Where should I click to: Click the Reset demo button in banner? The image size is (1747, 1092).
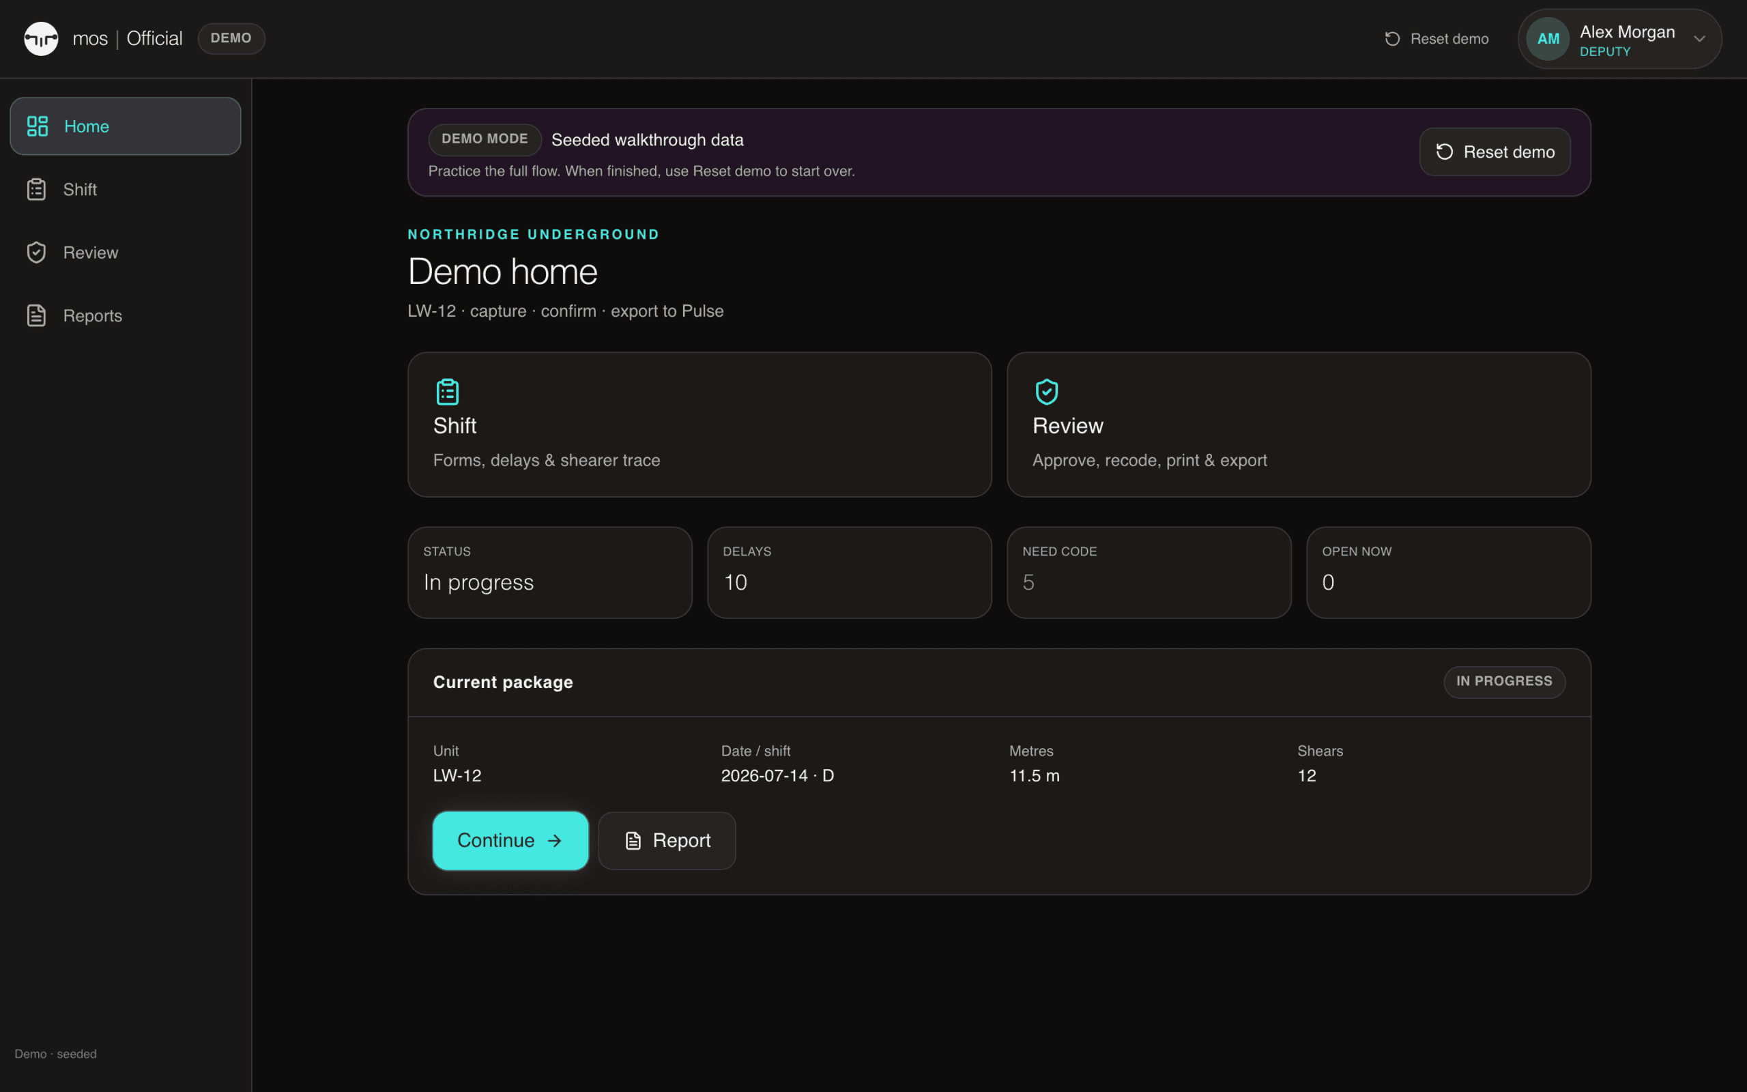coord(1495,152)
